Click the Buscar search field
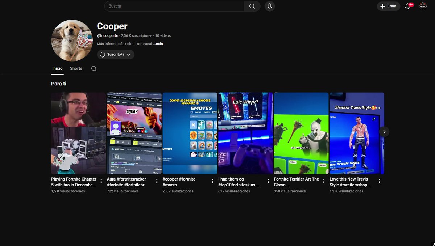435x246 pixels. (174, 6)
